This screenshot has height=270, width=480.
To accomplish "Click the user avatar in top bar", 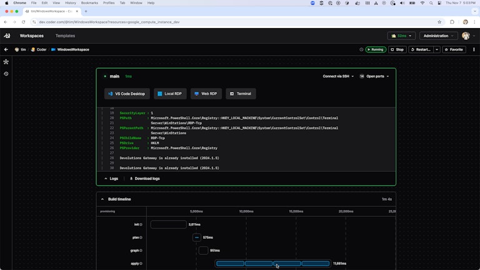I will (x=466, y=36).
